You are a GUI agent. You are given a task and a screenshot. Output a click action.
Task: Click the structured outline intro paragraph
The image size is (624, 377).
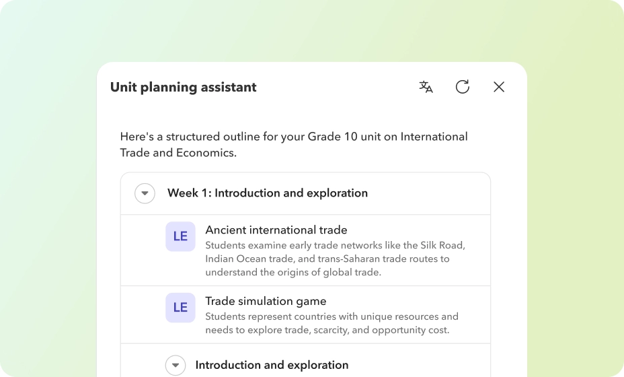(294, 145)
